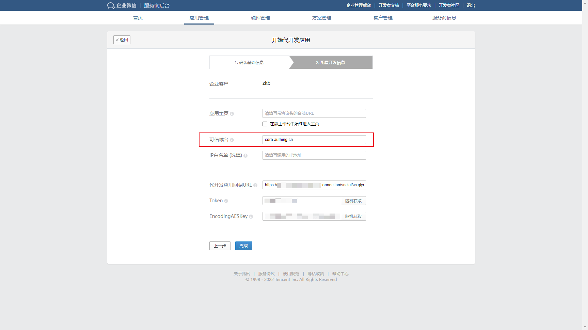Click the info icon beside Token
Viewport: 588px width, 330px height.
[226, 201]
